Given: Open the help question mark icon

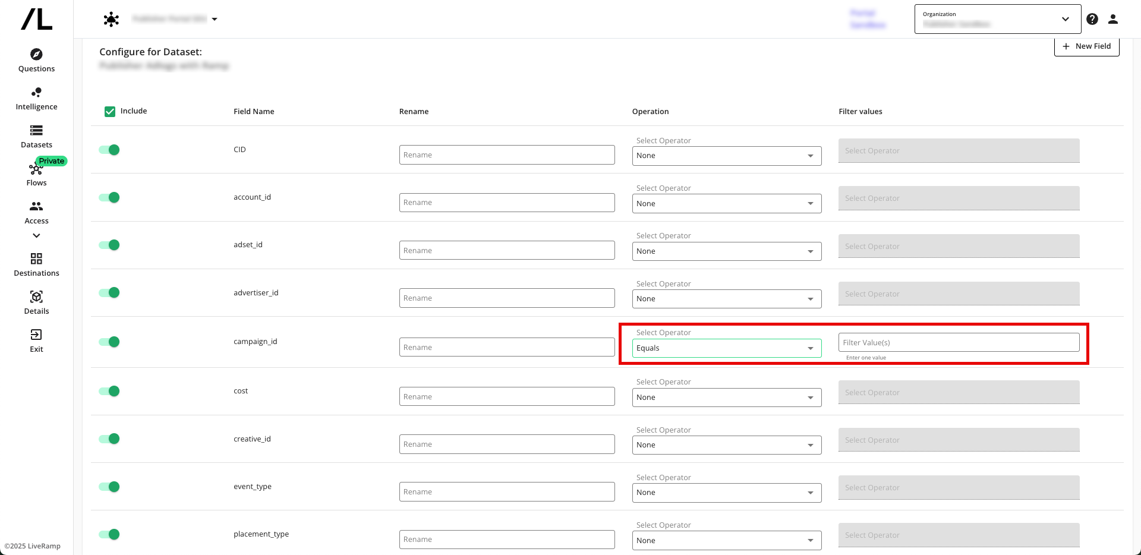Looking at the screenshot, I should tap(1092, 19).
